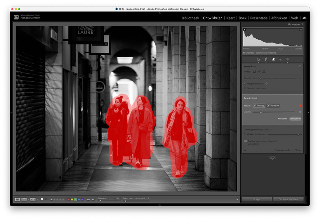Open the Edit (sliders) tool panel

coord(259,59)
